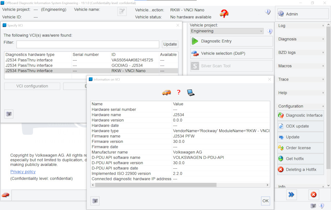331x210 pixels.
Task: Open the Privacy policy link
Action: (23, 172)
